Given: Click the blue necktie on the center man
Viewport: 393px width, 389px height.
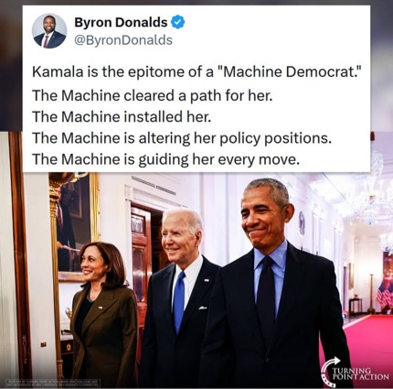Looking at the screenshot, I should [x=179, y=302].
